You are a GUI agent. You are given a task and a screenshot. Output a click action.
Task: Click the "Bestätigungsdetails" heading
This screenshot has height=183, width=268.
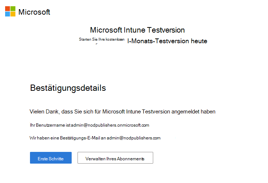click(68, 88)
